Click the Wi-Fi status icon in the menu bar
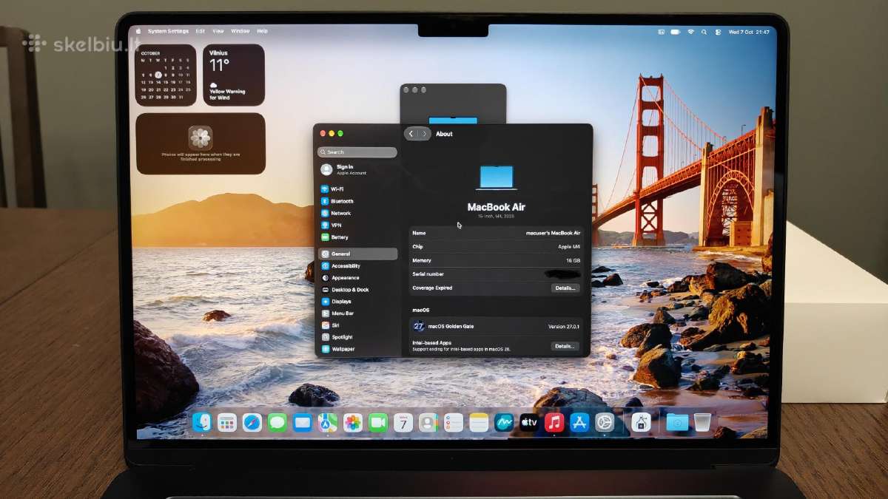Screen dimensions: 888x499 click(690, 32)
